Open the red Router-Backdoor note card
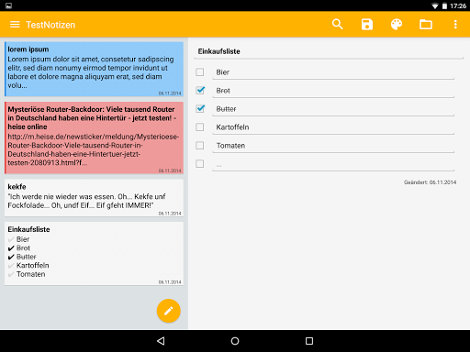Image resolution: width=470 pixels, height=352 pixels. [x=94, y=137]
